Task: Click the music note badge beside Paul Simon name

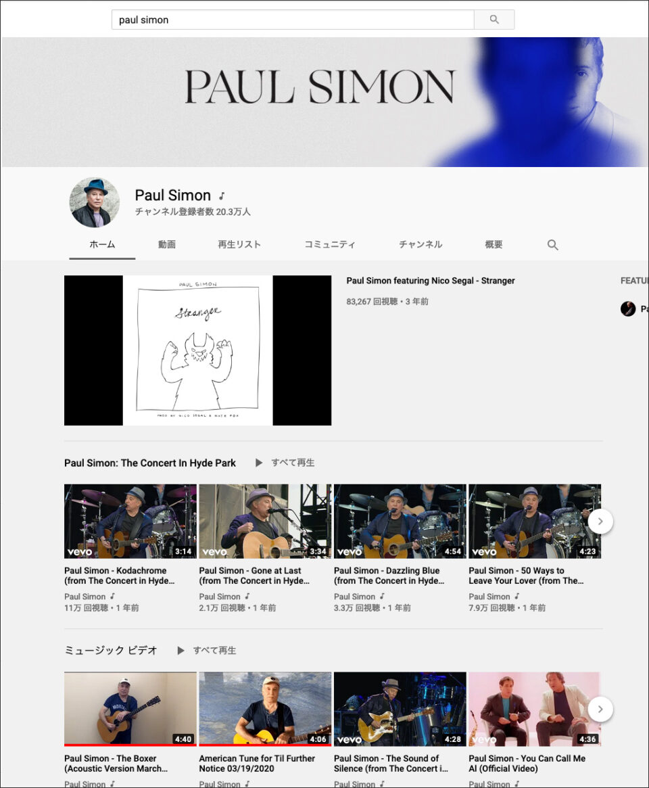Action: [222, 196]
